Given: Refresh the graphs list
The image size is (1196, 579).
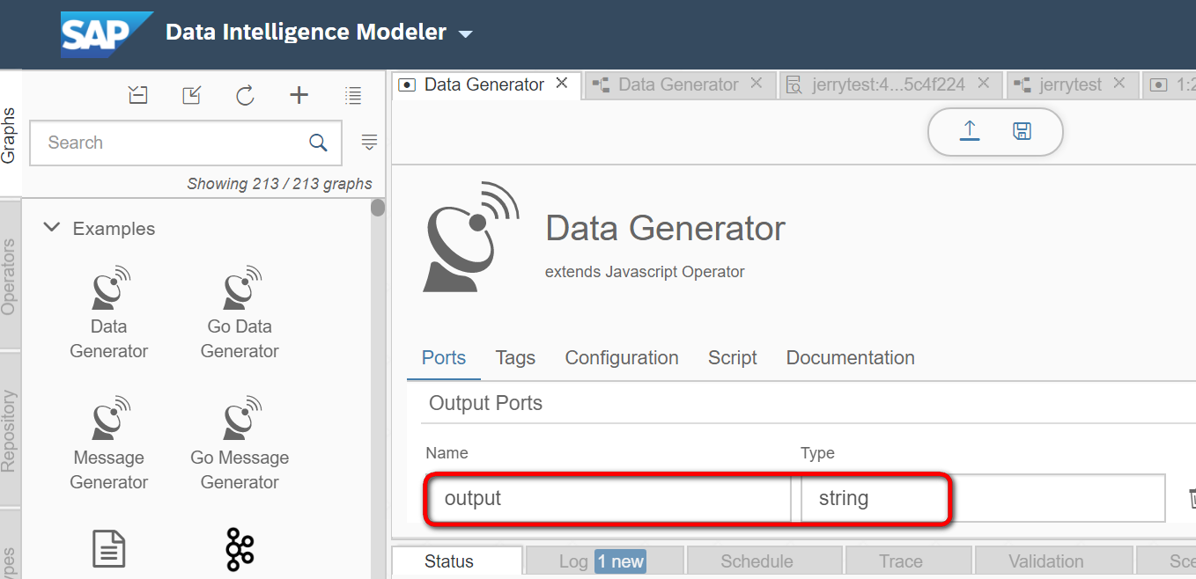Looking at the screenshot, I should click(x=245, y=95).
